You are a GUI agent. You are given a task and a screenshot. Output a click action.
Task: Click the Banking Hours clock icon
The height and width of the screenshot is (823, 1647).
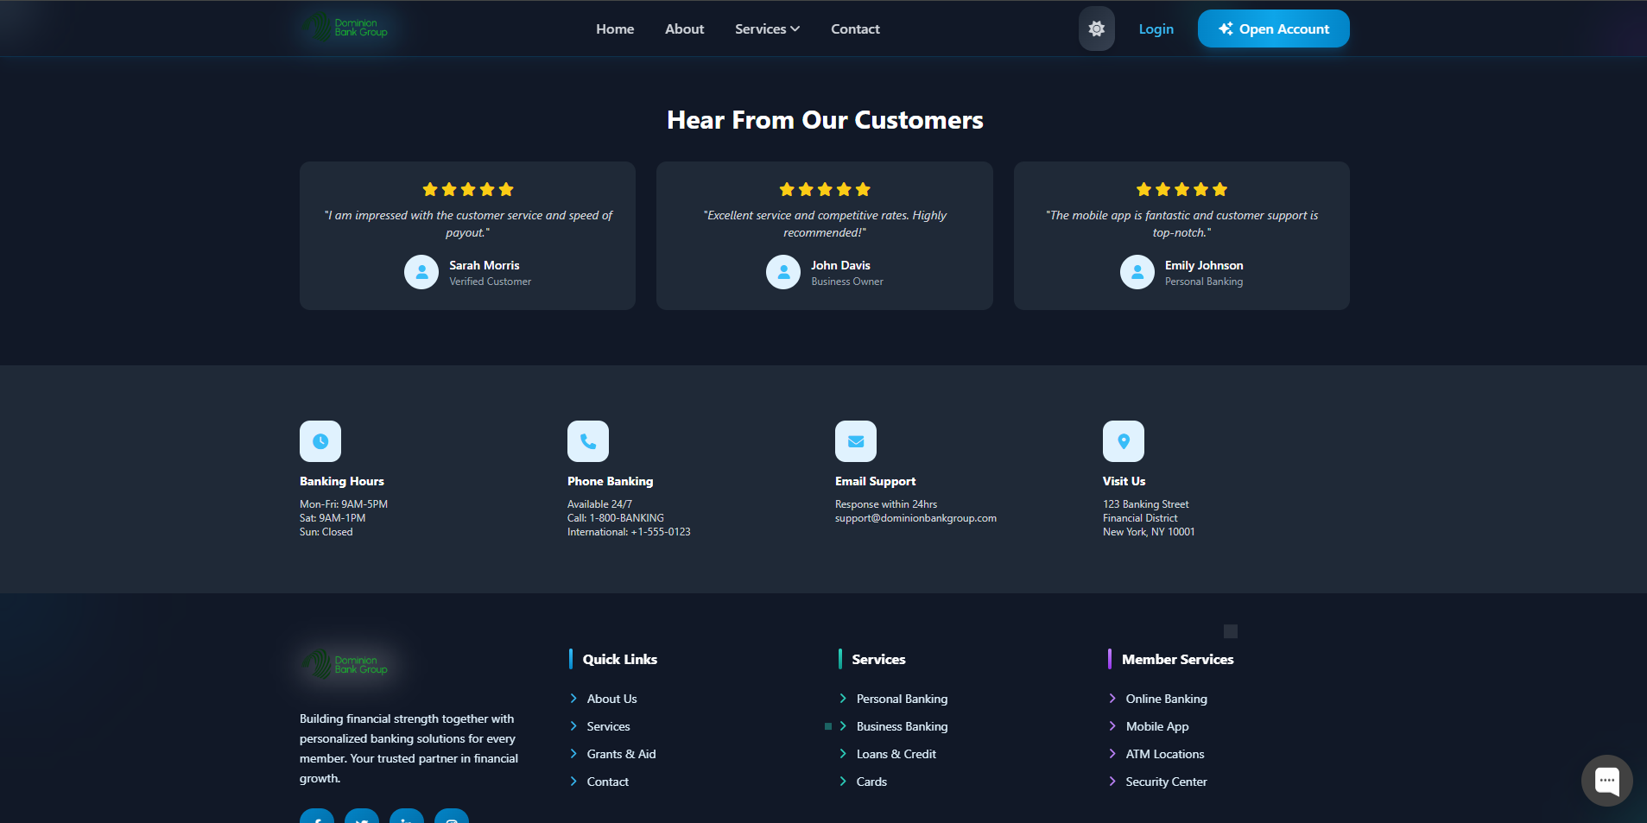320,441
